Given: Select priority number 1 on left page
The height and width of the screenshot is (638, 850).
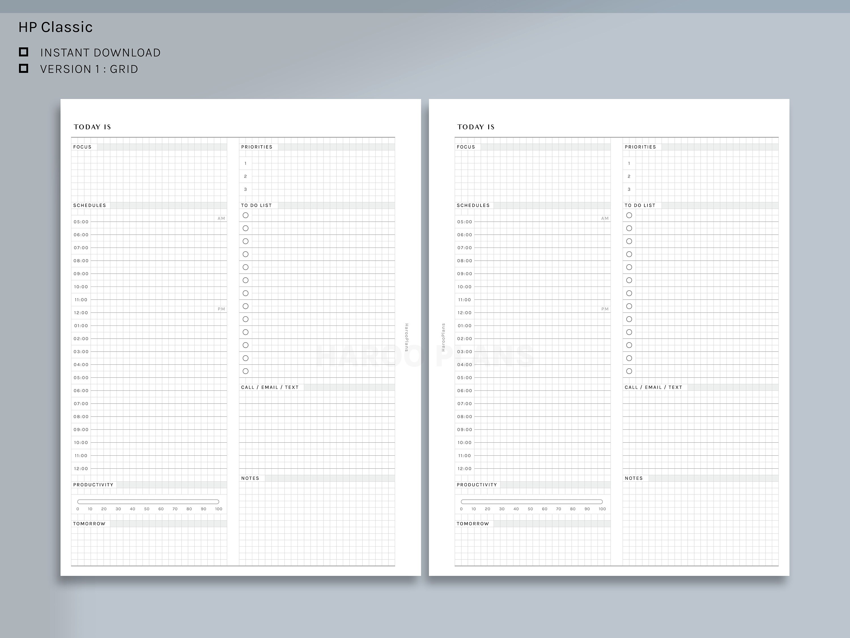Looking at the screenshot, I should [x=246, y=163].
